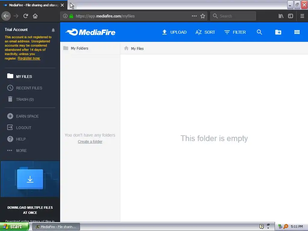Click the green secure padlock icon

pos(71,16)
